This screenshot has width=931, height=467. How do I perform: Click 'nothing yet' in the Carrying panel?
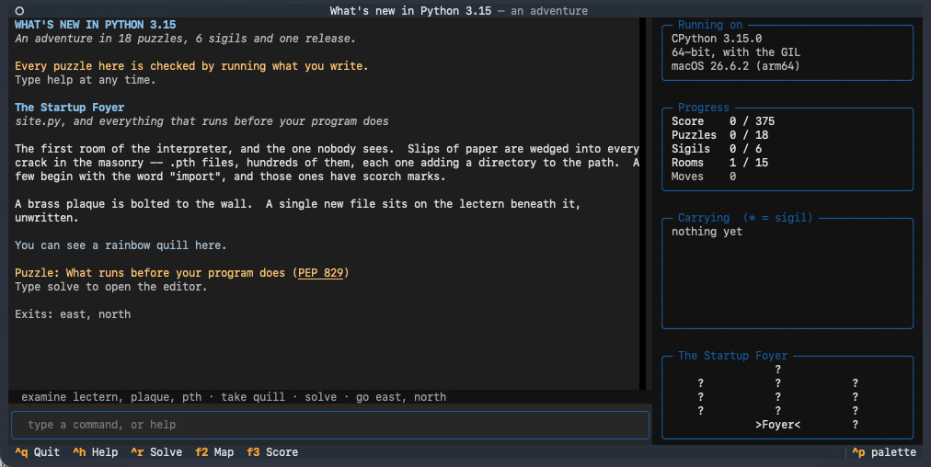tap(707, 232)
